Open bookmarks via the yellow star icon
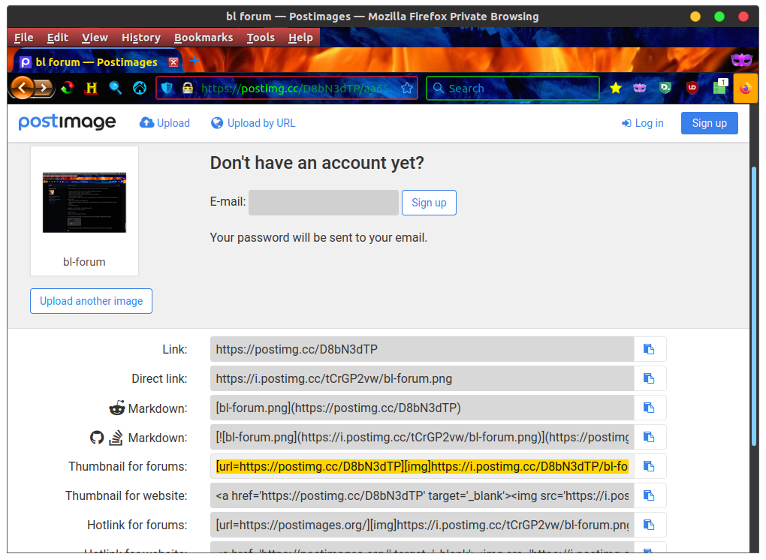This screenshot has width=766, height=560. coord(616,88)
